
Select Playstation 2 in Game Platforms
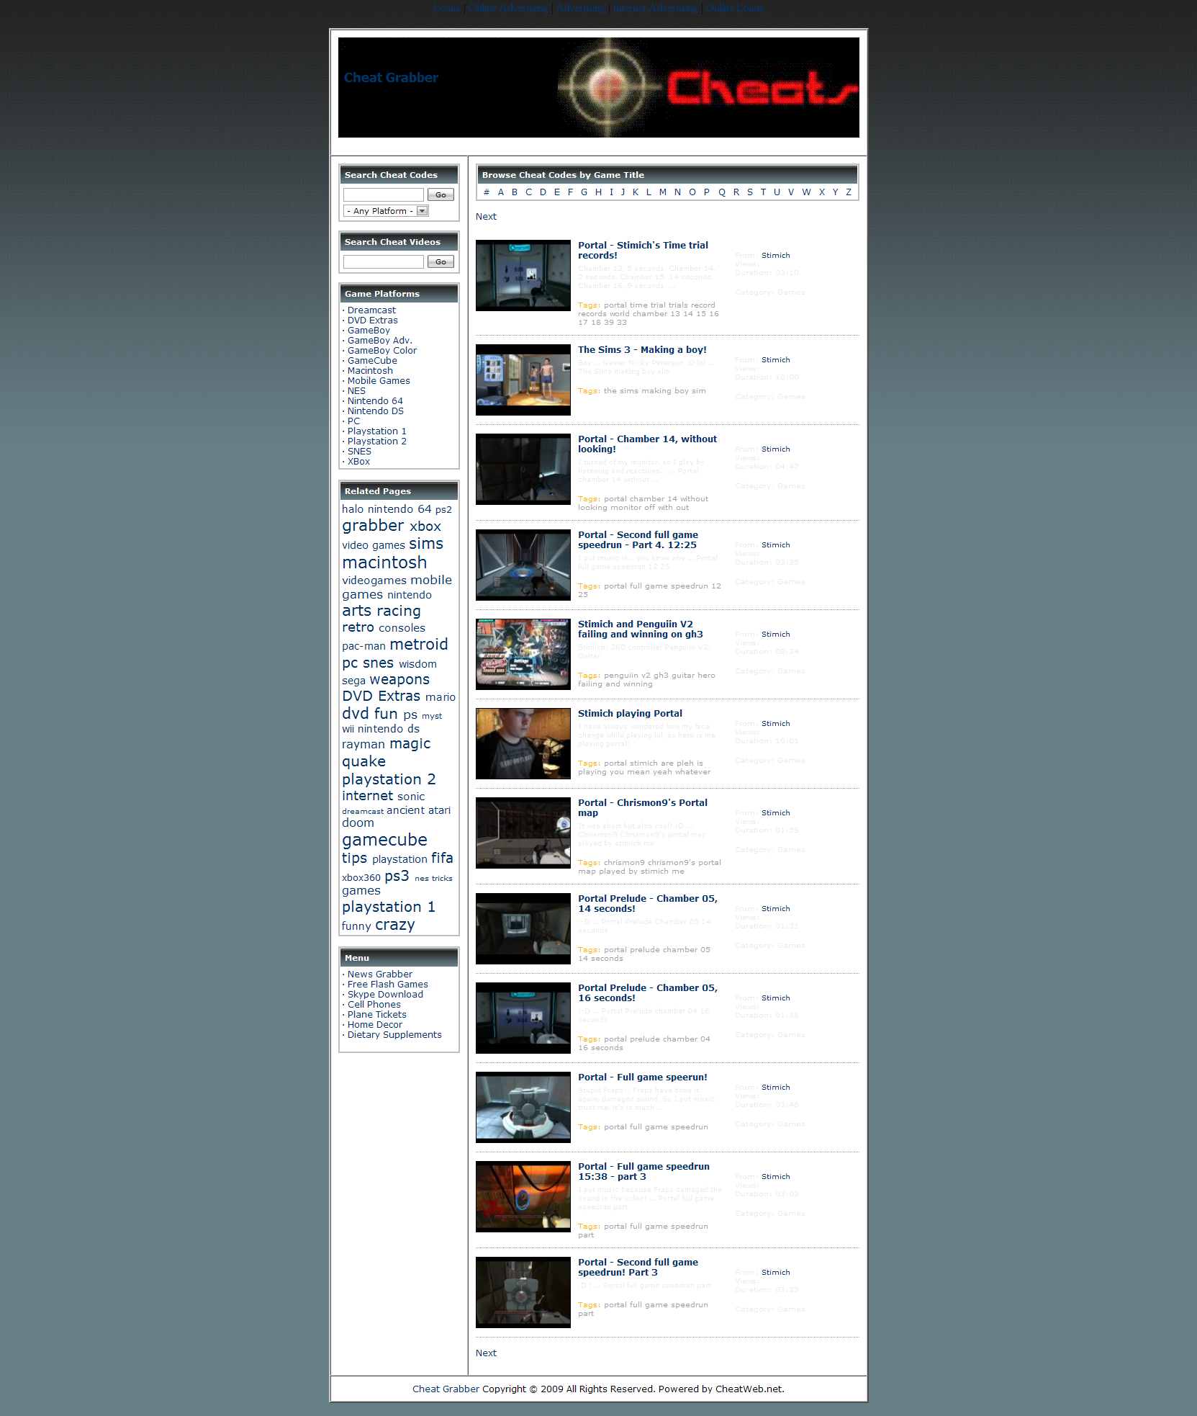(x=376, y=442)
